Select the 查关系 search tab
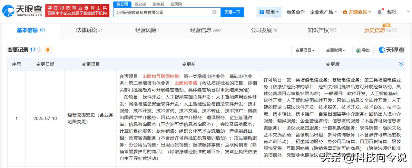The height and width of the screenshot is (168, 412). coord(158,4)
